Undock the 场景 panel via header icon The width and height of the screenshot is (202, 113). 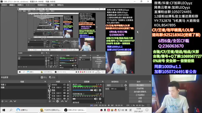point(45,82)
